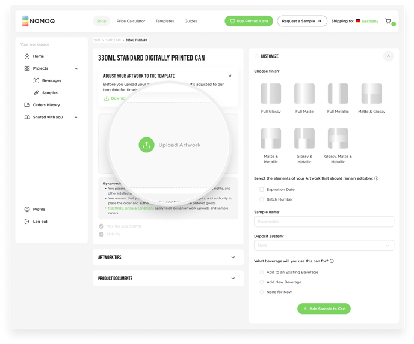Click the Germany shipping link

(370, 21)
